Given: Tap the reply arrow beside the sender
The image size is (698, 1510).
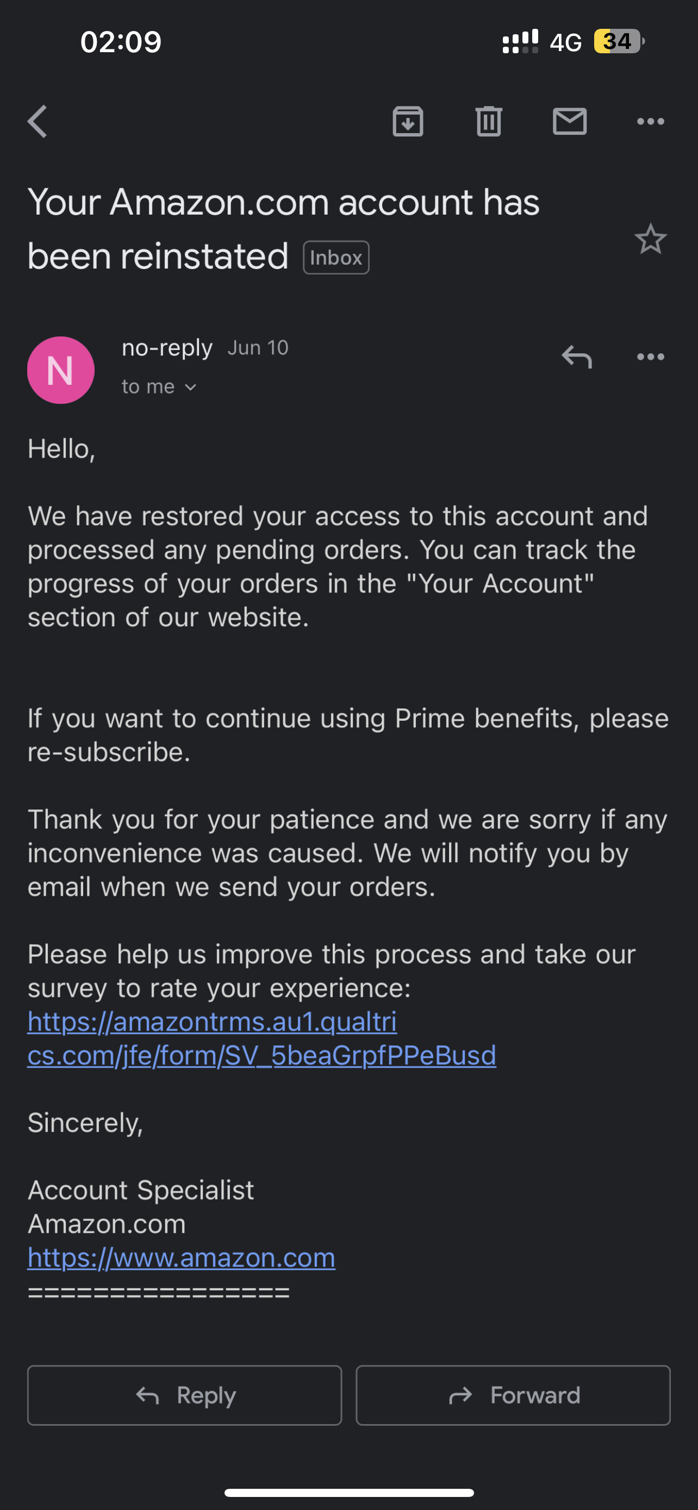Looking at the screenshot, I should 577,357.
